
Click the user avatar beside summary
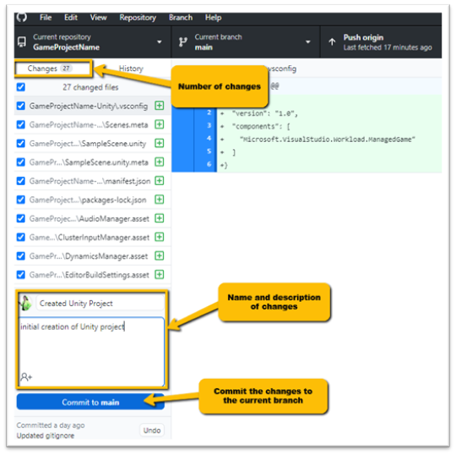[x=25, y=303]
